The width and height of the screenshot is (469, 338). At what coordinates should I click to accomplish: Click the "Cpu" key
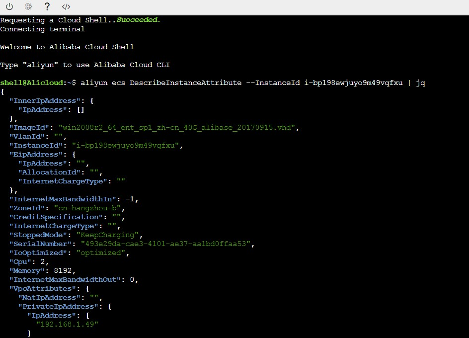(x=20, y=261)
